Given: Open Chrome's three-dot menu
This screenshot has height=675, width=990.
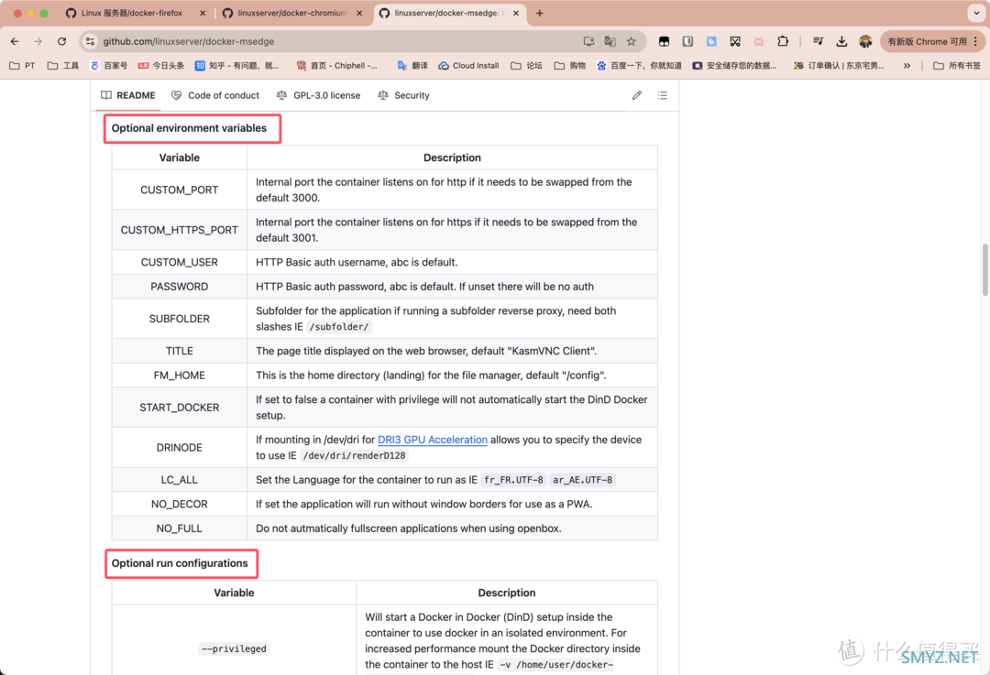Looking at the screenshot, I should [976, 41].
